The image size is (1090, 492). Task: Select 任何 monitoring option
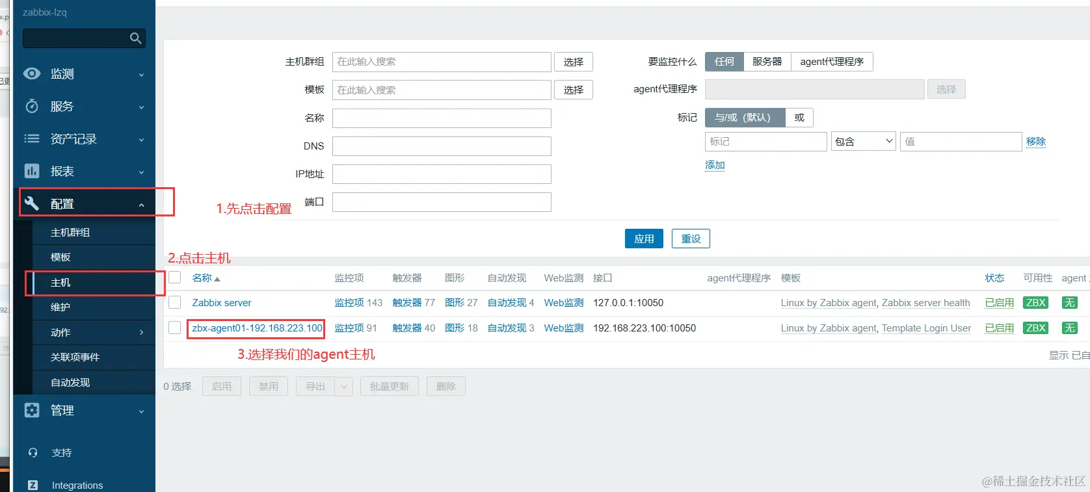[724, 62]
